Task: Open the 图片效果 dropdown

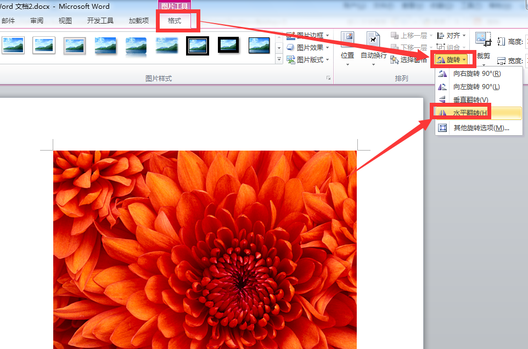Action: 308,48
